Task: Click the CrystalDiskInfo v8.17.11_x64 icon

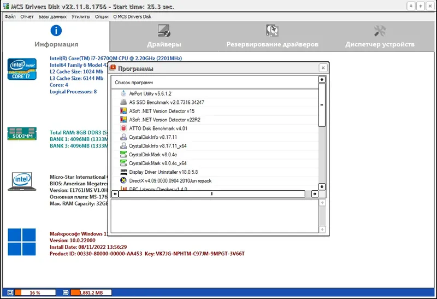Action: click(123, 145)
